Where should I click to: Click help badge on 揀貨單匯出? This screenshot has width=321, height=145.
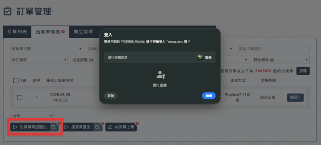click(x=103, y=123)
